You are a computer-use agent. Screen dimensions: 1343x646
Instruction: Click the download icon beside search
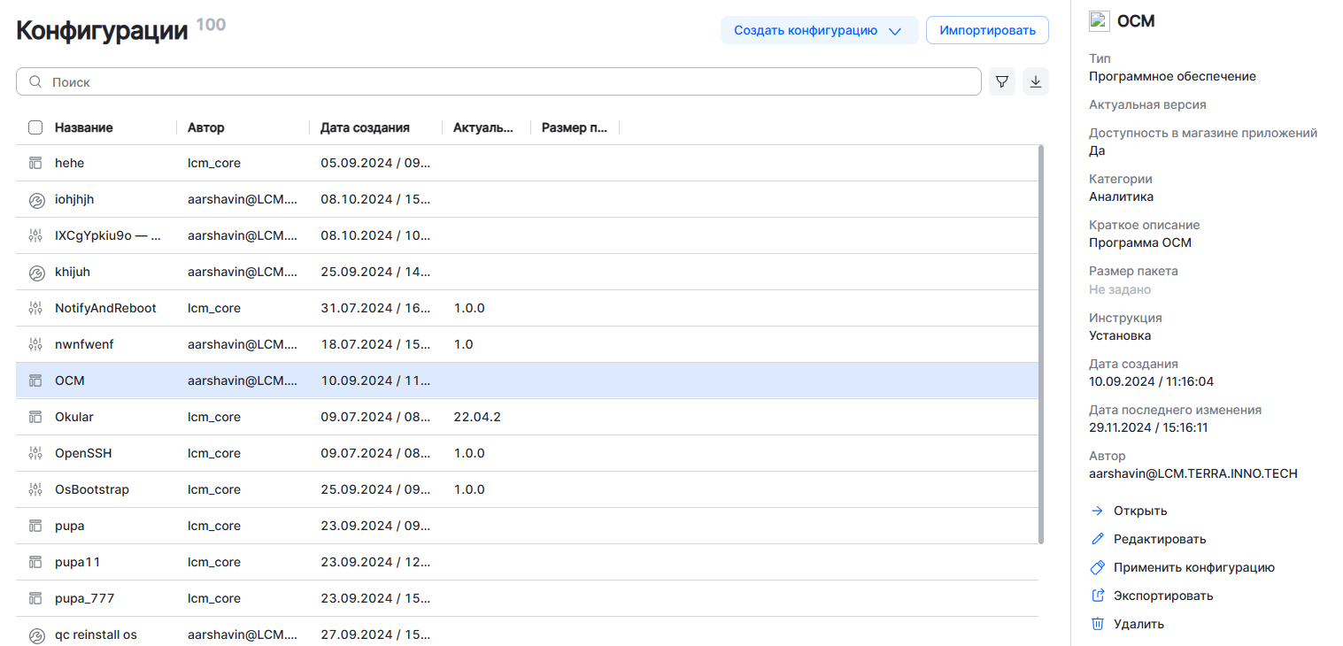(x=1036, y=82)
